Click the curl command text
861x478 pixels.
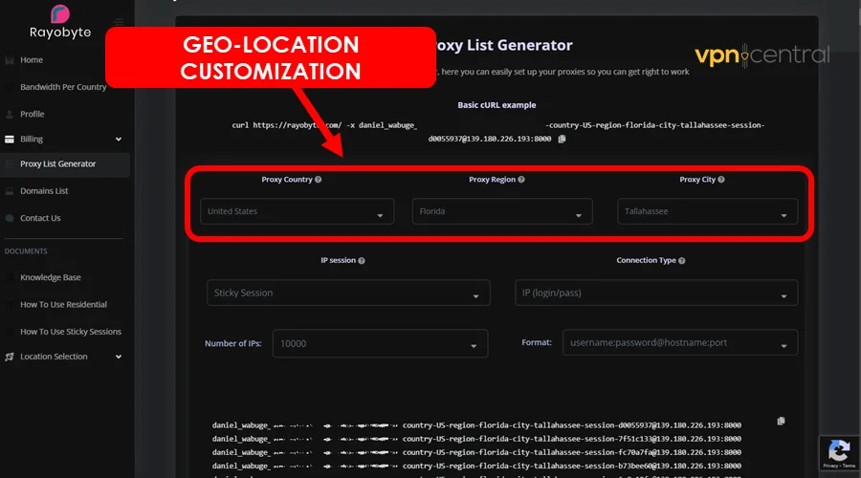click(x=497, y=132)
